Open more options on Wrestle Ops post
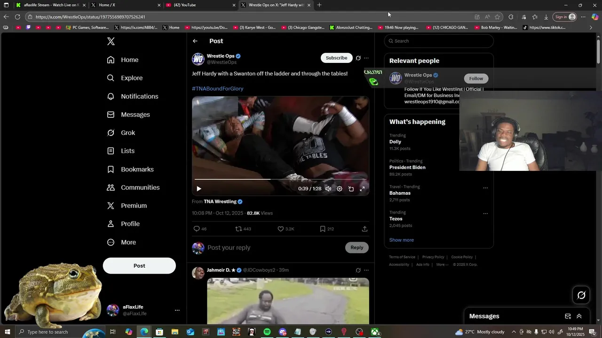Viewport: 602px width, 338px height. 366,58
